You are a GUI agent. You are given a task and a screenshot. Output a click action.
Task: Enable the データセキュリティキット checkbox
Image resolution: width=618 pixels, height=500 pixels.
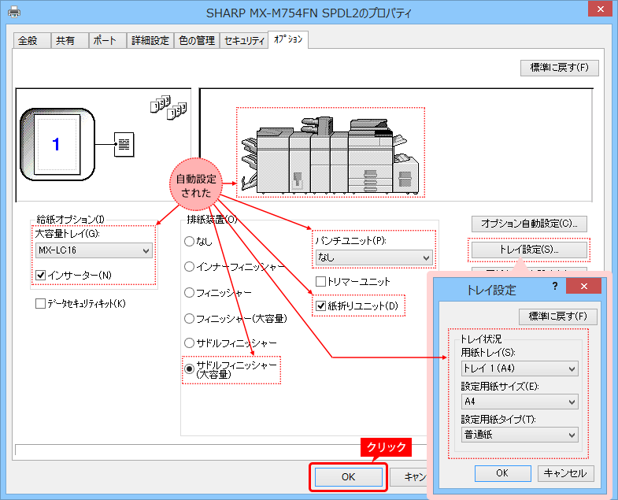pyautogui.click(x=41, y=303)
